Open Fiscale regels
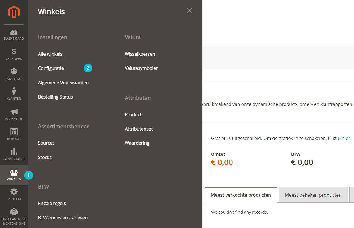354x228 pixels. (x=52, y=203)
